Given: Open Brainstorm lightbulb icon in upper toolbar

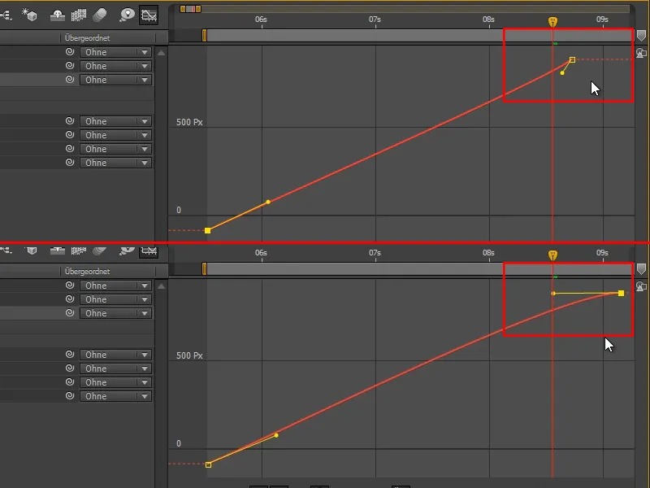Looking at the screenshot, I should [127, 15].
